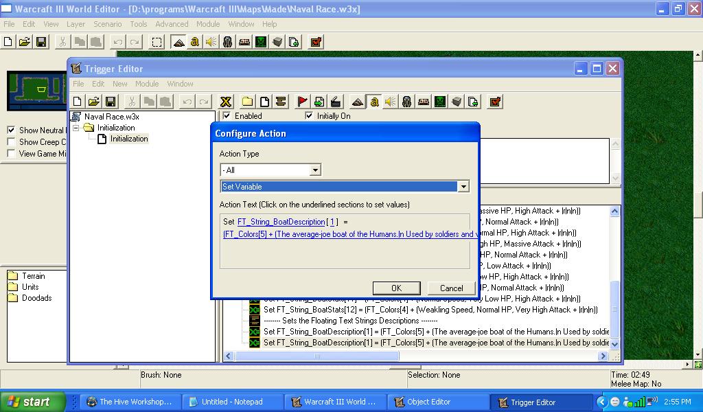703x412 pixels.
Task: Open AI Editor from World Editor main toolbar
Action: pyautogui.click(x=261, y=42)
